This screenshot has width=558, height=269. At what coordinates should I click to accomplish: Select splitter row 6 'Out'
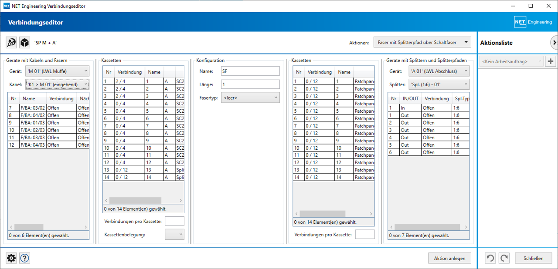pos(429,152)
